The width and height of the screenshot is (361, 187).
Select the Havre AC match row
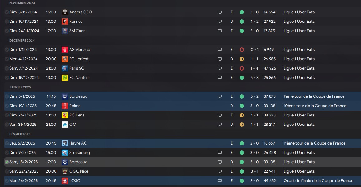pos(180,143)
